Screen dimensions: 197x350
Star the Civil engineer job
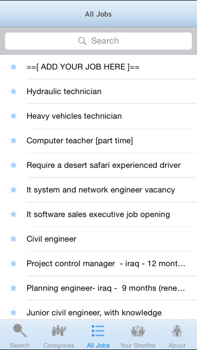pos(14,239)
